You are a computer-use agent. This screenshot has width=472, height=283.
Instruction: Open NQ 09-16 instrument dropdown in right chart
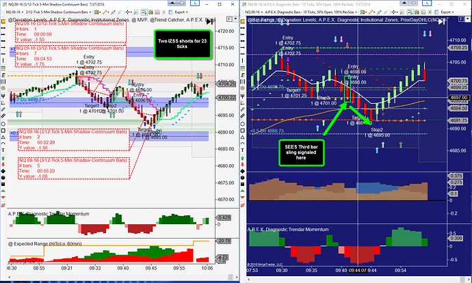(x=253, y=12)
